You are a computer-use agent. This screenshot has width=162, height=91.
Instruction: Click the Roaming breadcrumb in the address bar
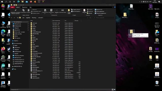coord(34,18)
